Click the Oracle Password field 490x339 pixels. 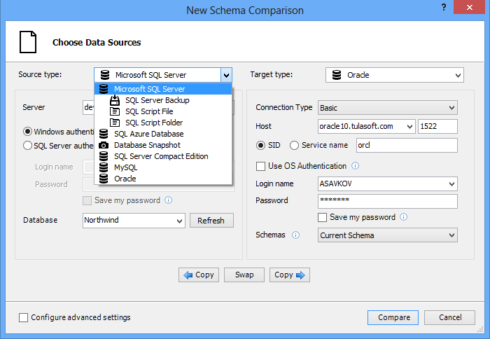pyautogui.click(x=388, y=202)
